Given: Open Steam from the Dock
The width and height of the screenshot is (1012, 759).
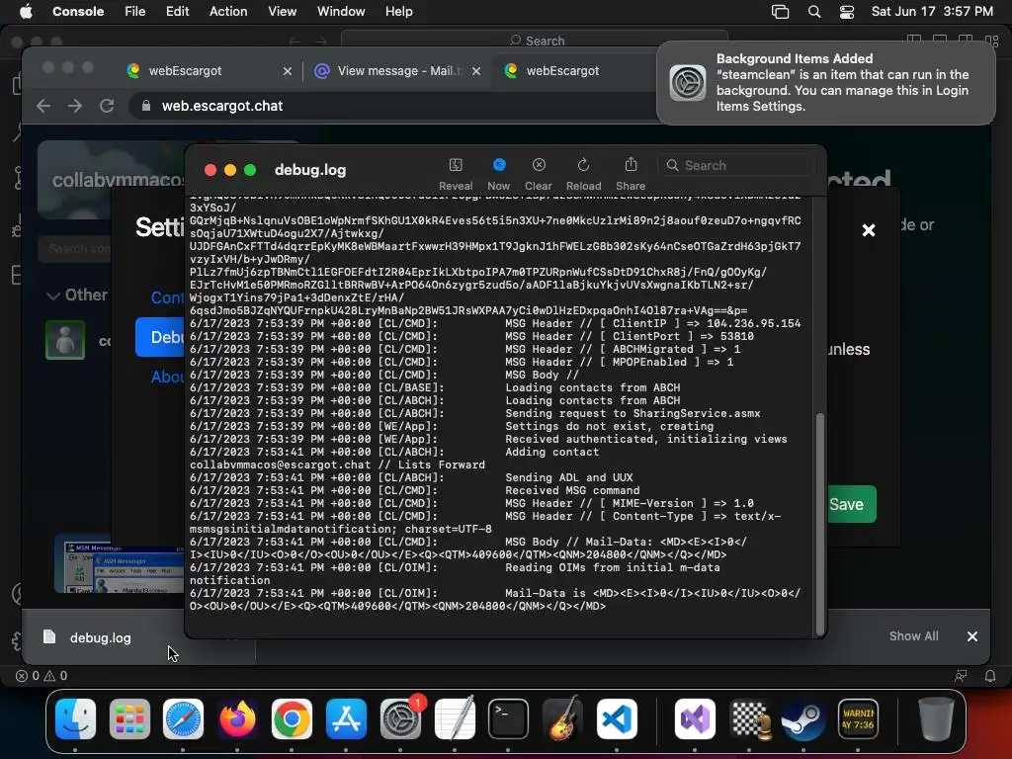Looking at the screenshot, I should click(803, 718).
